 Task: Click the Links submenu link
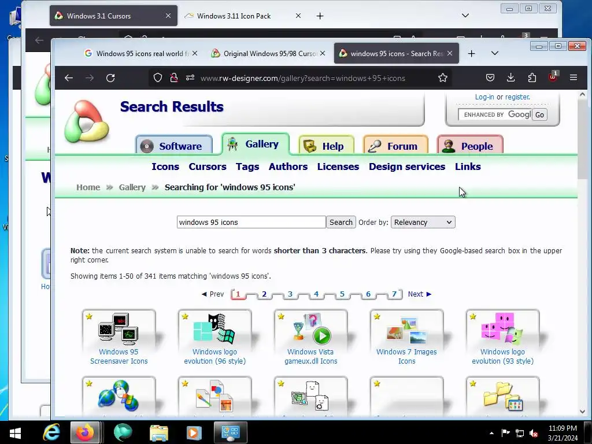coord(468,166)
